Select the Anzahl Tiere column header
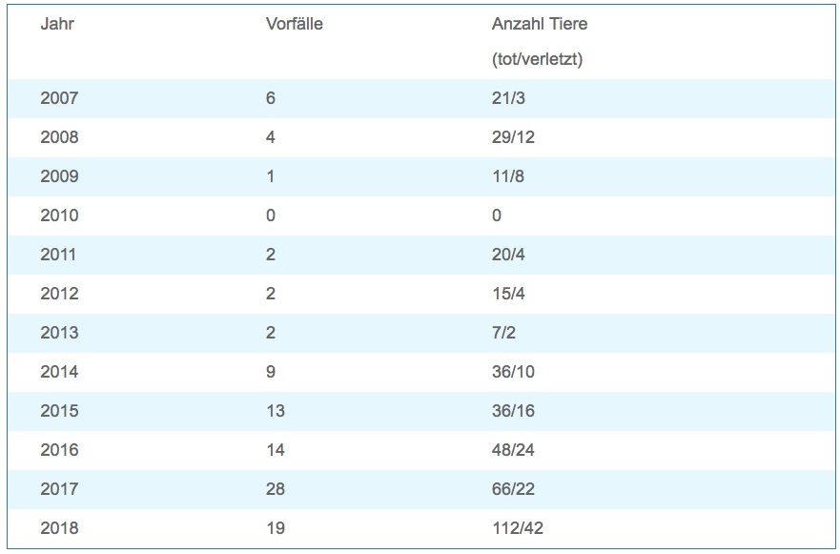 tap(540, 24)
